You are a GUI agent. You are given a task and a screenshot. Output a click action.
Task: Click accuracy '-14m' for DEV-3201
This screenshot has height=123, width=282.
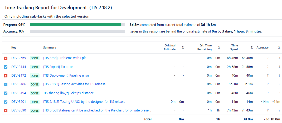tap(264, 101)
